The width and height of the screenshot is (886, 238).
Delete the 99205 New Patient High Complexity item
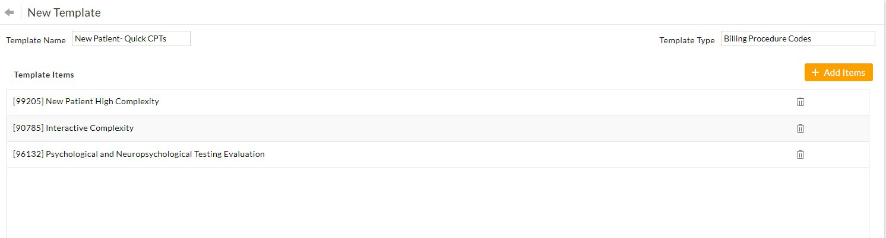click(x=800, y=102)
